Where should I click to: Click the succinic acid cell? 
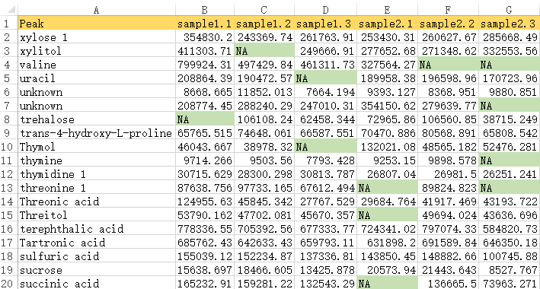click(97, 284)
